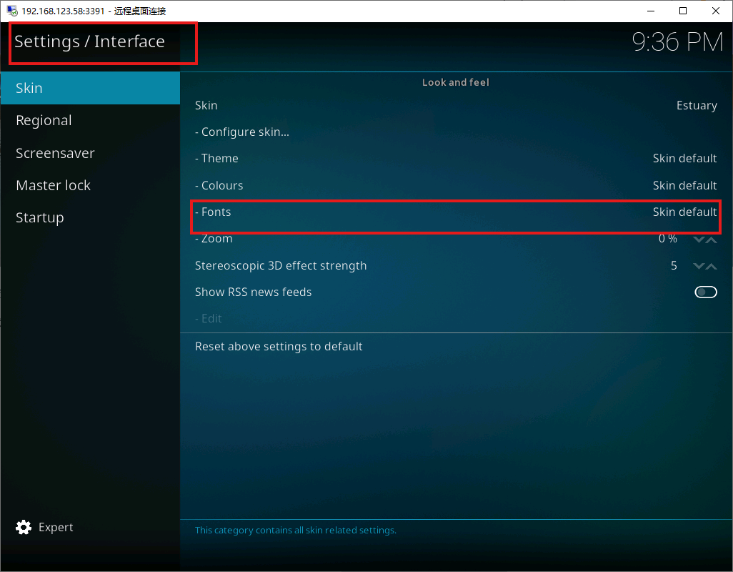
Task: Increase Zoom with the up arrow
Action: (711, 240)
